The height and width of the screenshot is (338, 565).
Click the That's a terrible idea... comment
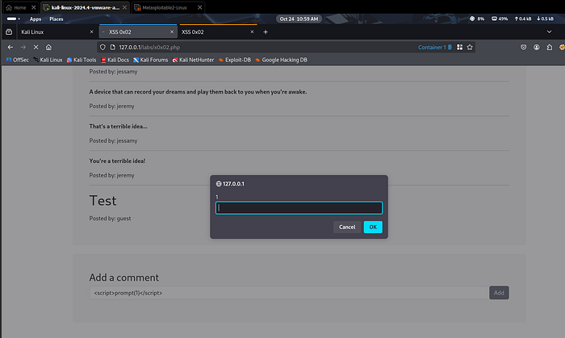(x=118, y=127)
